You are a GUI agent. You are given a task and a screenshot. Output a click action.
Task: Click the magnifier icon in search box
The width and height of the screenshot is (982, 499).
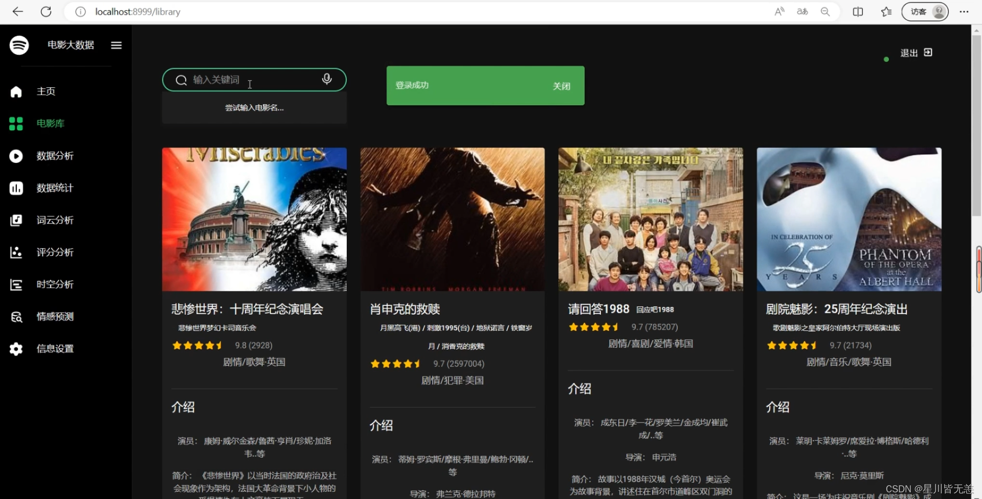point(181,80)
